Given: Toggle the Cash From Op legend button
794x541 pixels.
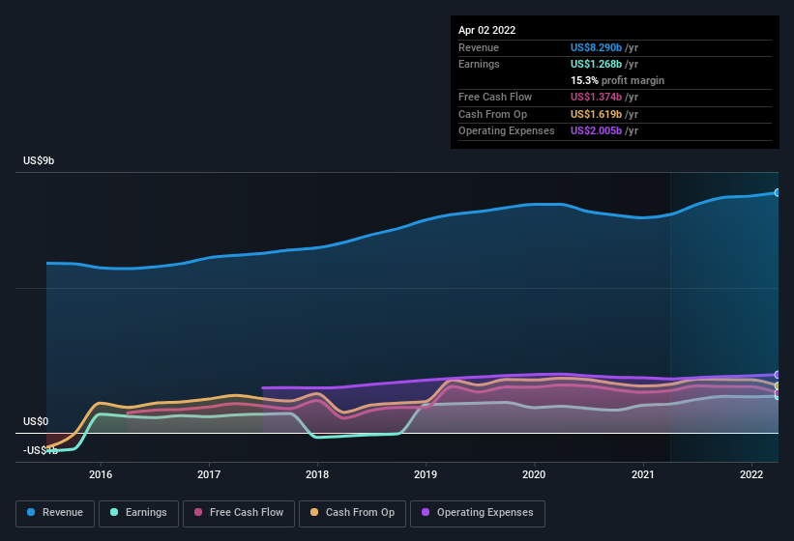Looking at the screenshot, I should coord(352,513).
